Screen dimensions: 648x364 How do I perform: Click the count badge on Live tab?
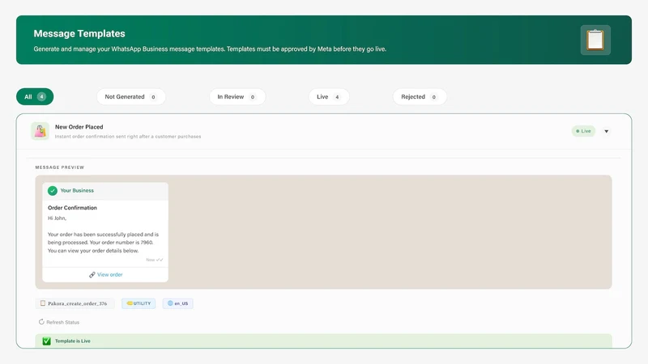click(337, 97)
